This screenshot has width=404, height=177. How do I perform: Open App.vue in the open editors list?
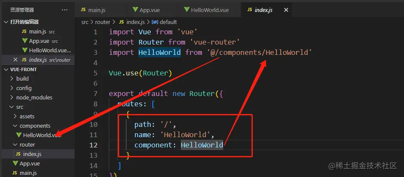pos(38,41)
